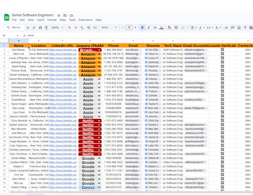
Task: Open the fill color picker
Action: click(x=169, y=27)
